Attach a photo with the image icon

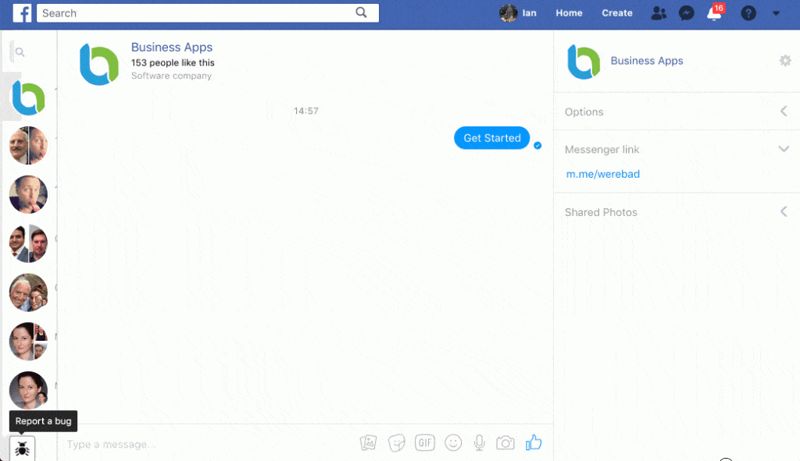[x=368, y=442]
